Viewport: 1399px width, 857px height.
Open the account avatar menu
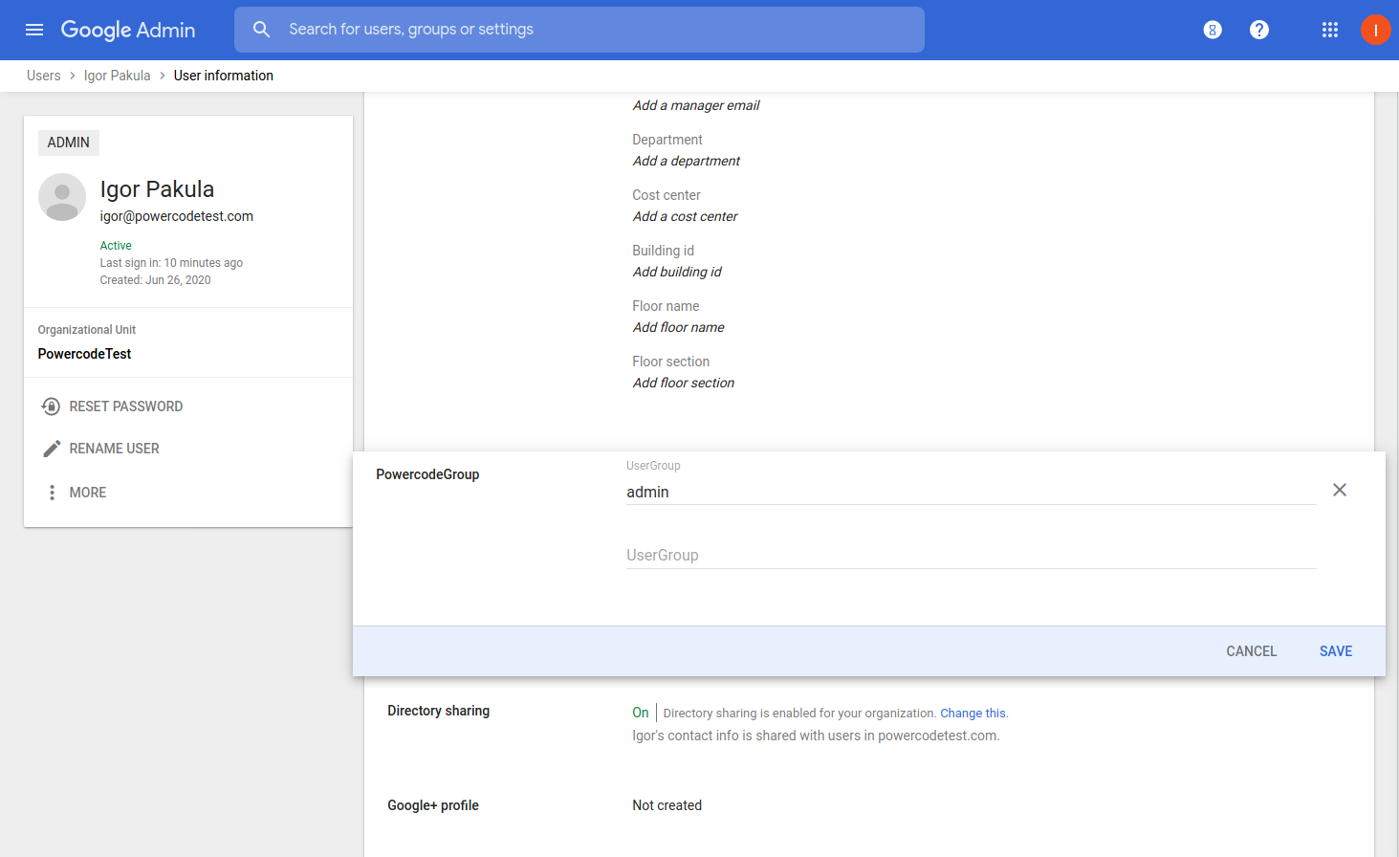click(x=1375, y=30)
